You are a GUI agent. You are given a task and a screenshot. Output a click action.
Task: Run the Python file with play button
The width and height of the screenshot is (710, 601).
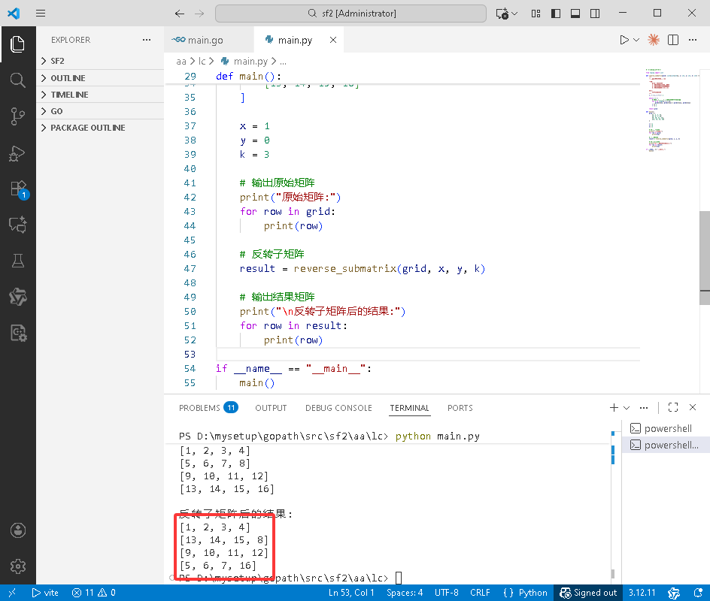pos(624,40)
